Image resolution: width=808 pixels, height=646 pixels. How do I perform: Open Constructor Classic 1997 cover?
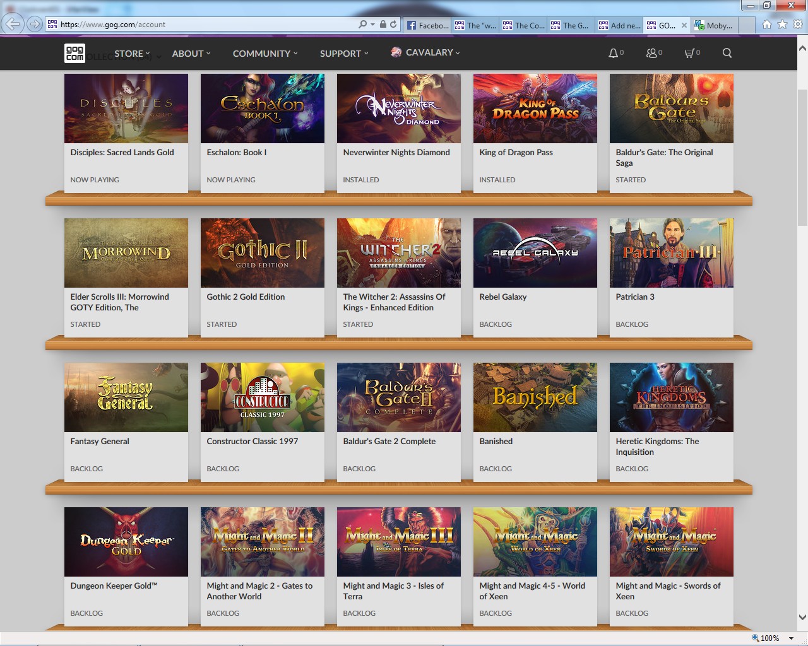coord(263,397)
